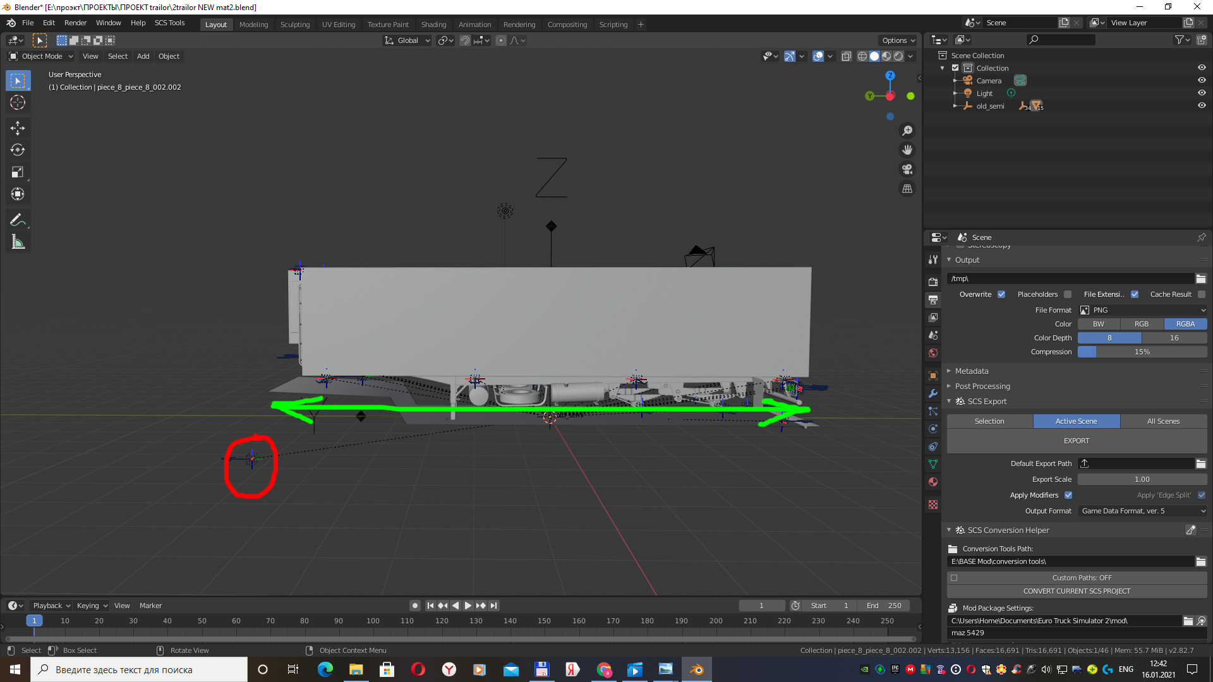Expand Post Processing panel
1213x682 pixels.
(982, 386)
